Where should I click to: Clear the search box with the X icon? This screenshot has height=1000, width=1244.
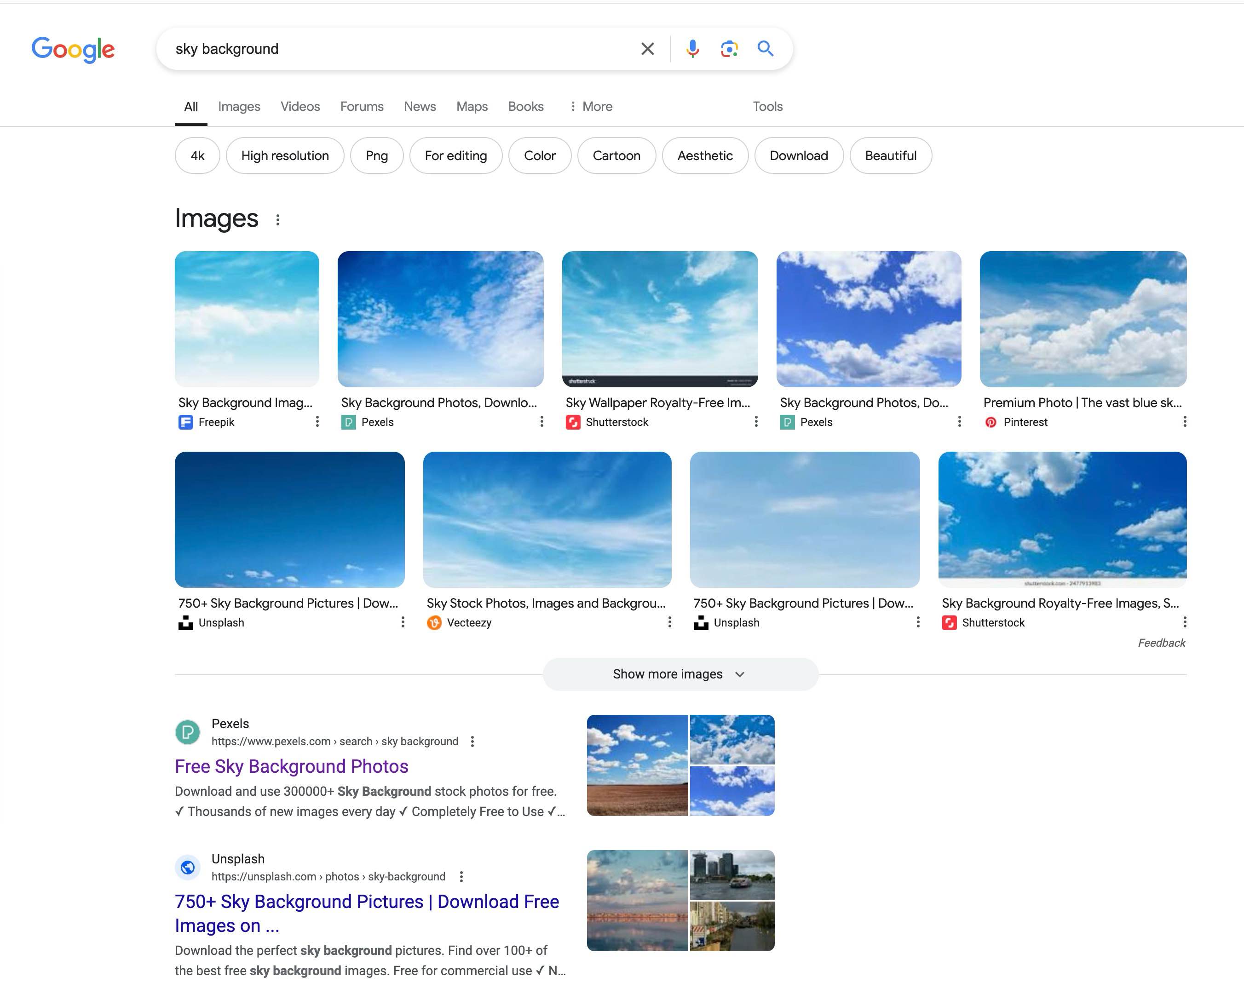[647, 49]
